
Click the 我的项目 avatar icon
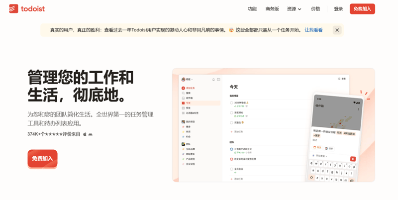pos(183,122)
